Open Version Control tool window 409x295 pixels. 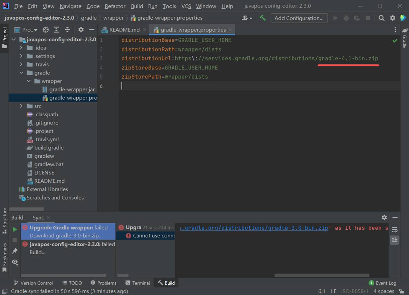(32, 283)
